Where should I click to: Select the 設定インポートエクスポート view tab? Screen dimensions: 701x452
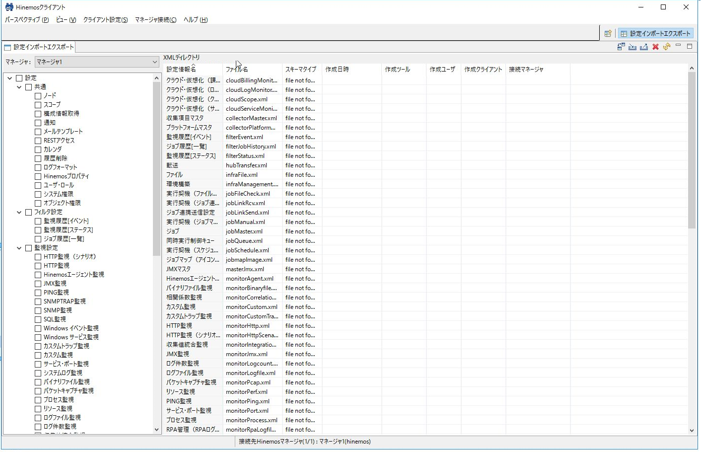39,47
